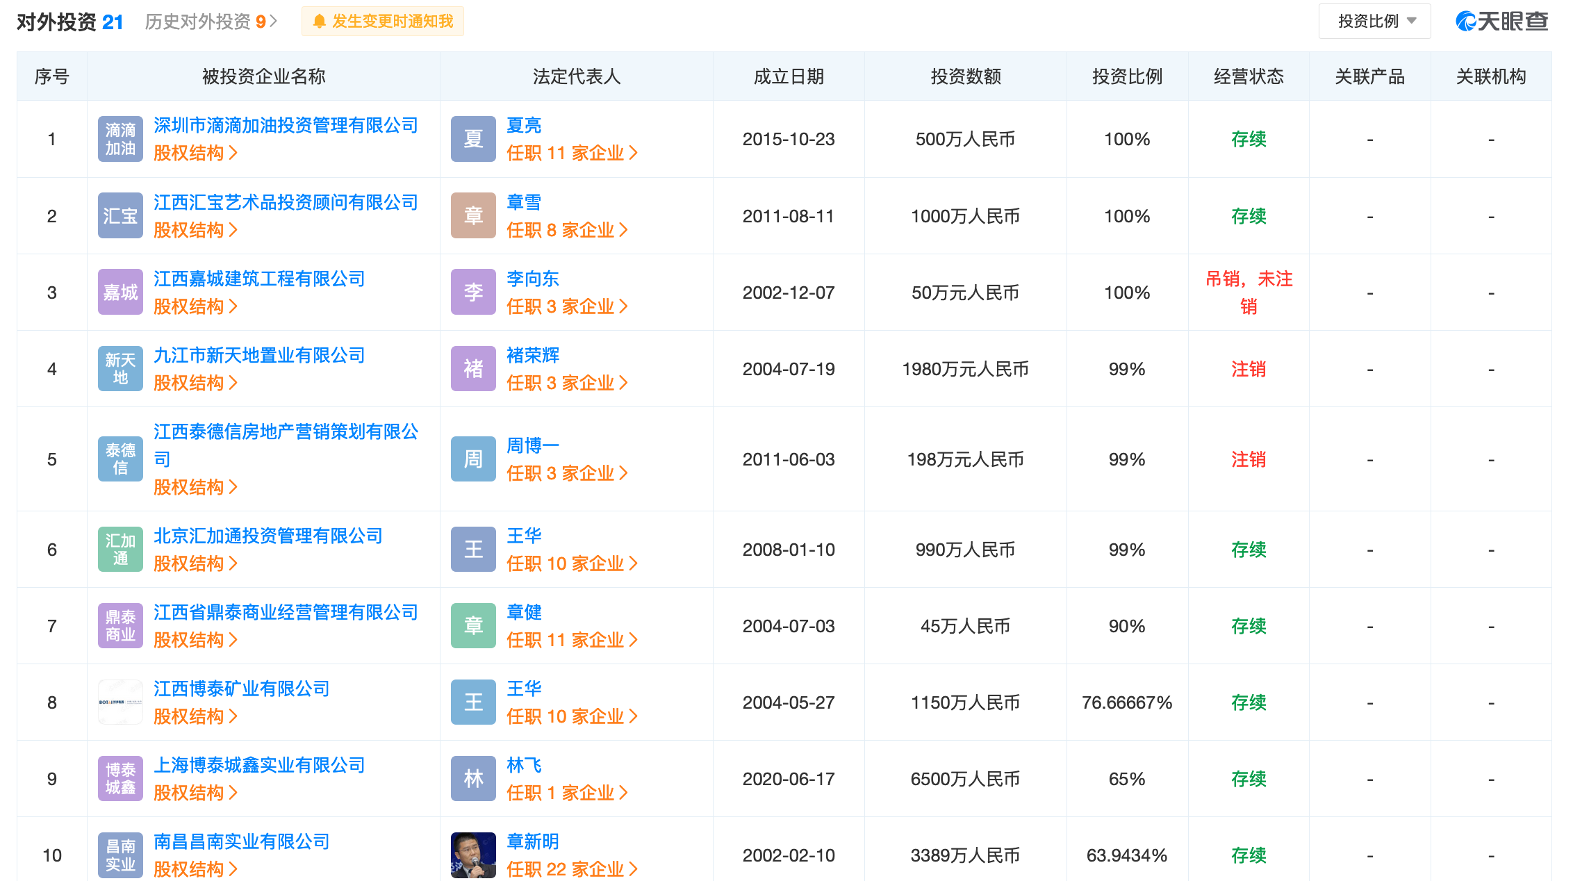Click 章新明's profile photo
This screenshot has width=1573, height=881.
tap(473, 855)
